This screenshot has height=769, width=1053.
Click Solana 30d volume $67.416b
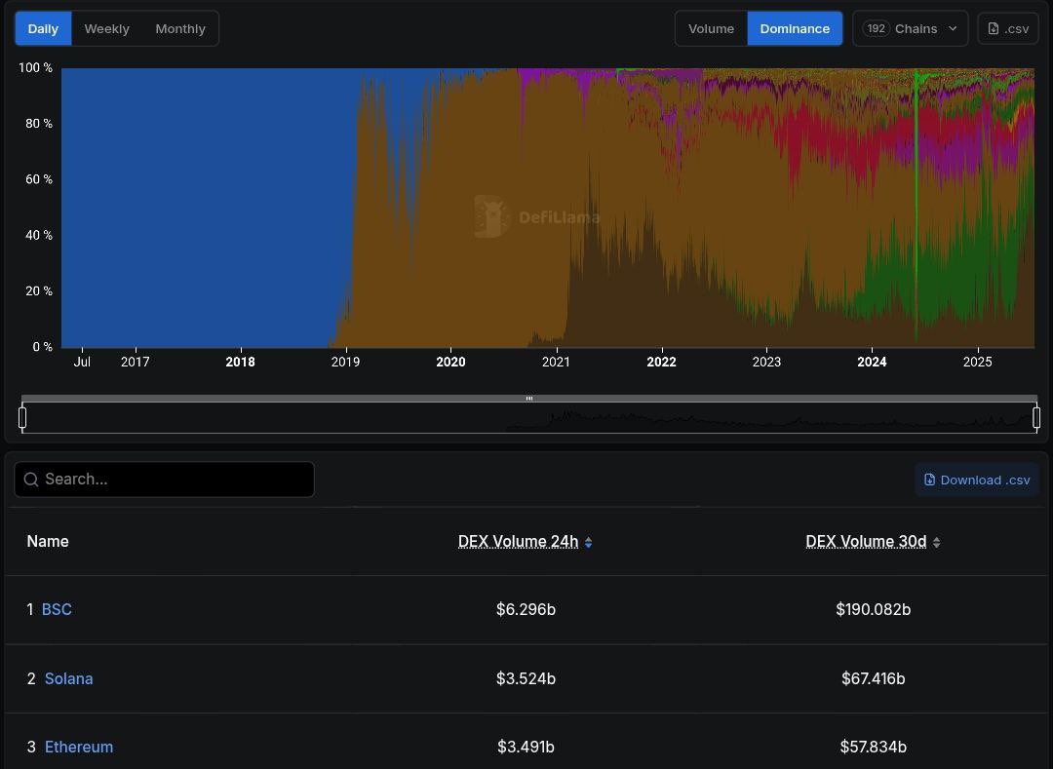(873, 678)
